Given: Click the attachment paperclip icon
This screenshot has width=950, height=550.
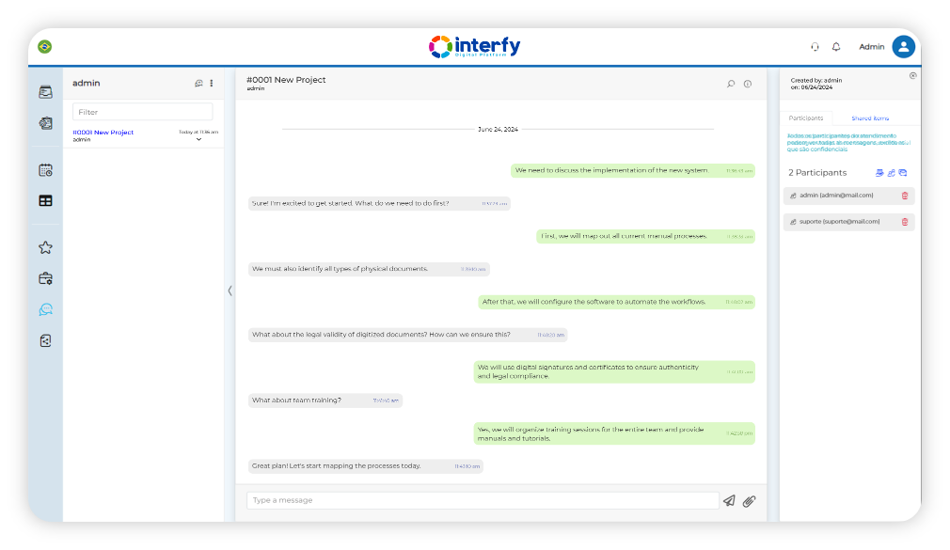Looking at the screenshot, I should point(749,501).
